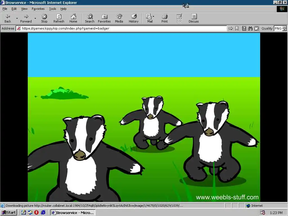
Task: Click the system tray scheduler icon
Action: click(263, 213)
